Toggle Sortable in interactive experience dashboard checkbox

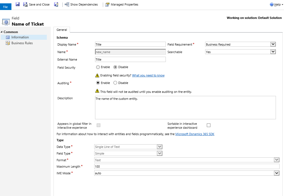click(x=209, y=125)
